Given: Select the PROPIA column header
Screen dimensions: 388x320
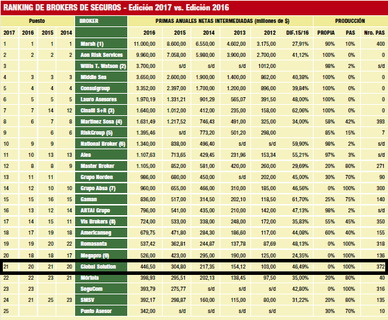Looking at the screenshot, I should pyautogui.click(x=326, y=33).
